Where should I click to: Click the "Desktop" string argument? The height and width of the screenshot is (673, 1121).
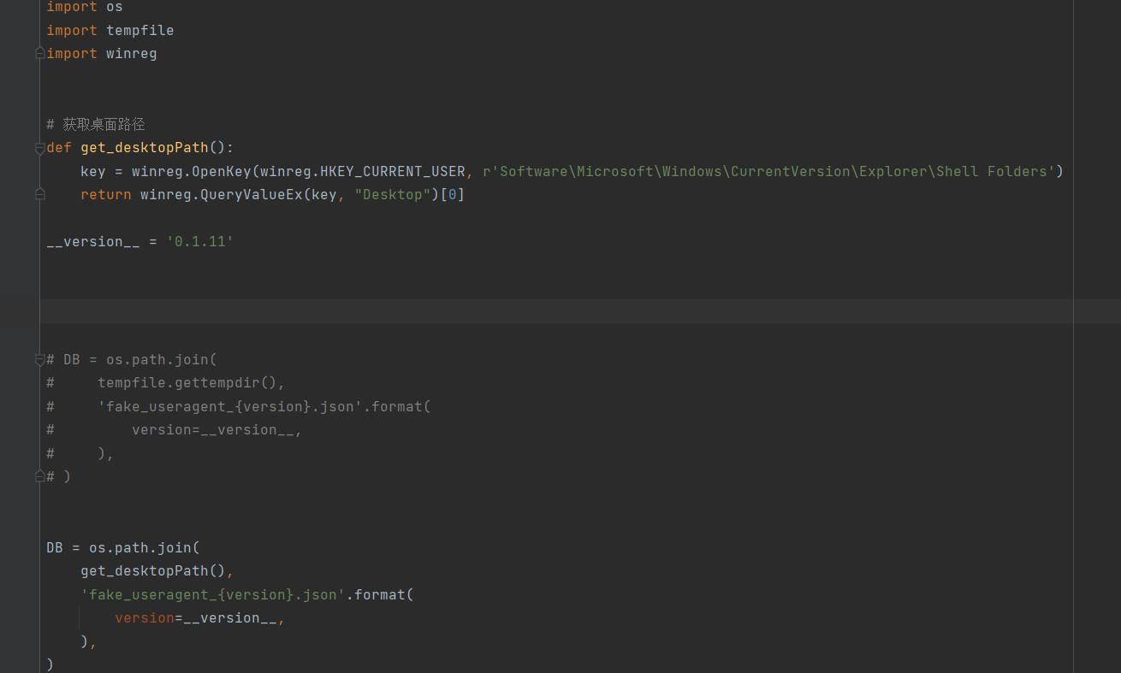click(x=392, y=194)
